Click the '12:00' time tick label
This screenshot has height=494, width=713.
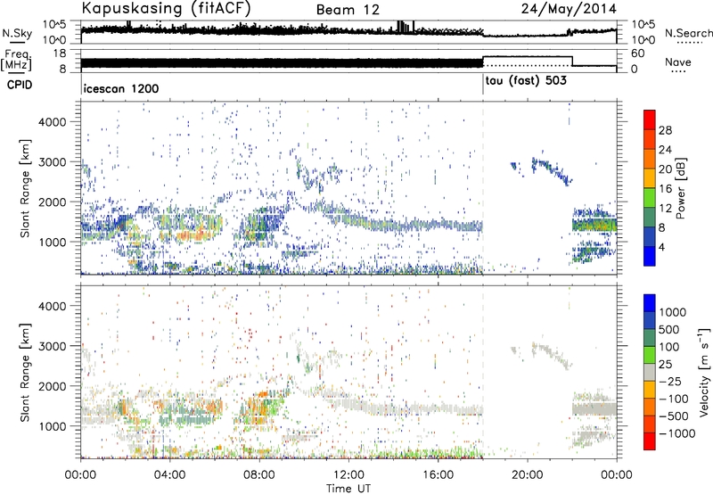pos(348,475)
